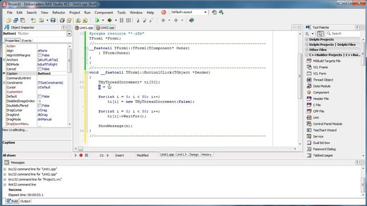Collapse the Button1Click function code fold
367x206 pixels.
pos(87,73)
